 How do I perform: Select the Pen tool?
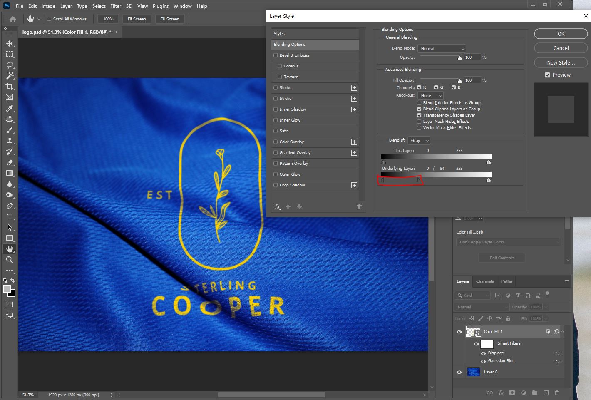(x=10, y=206)
